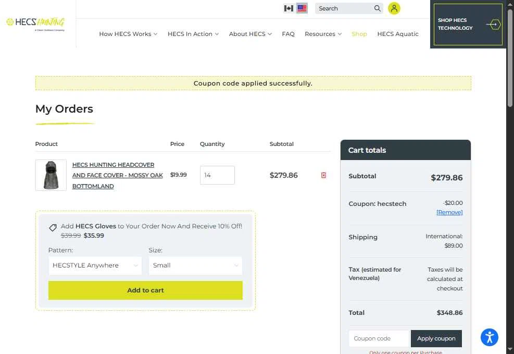Click the -$20.00 coupon discount value
Image resolution: width=514 pixels, height=354 pixels.
click(x=453, y=203)
